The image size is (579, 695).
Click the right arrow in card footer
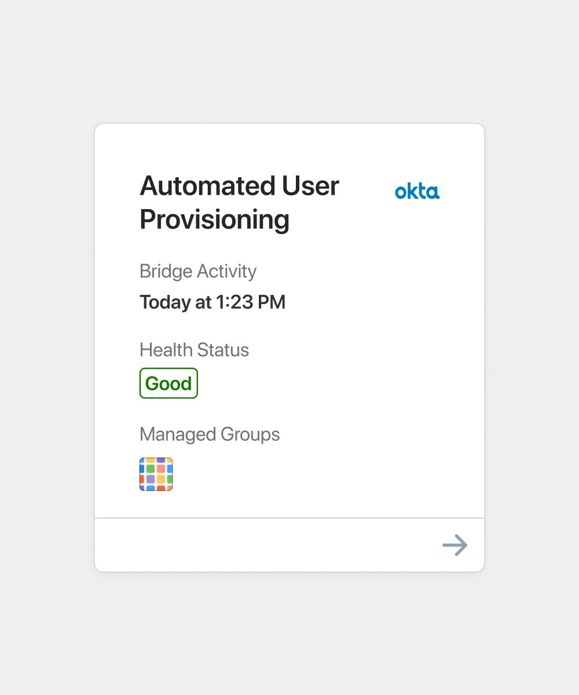click(455, 545)
